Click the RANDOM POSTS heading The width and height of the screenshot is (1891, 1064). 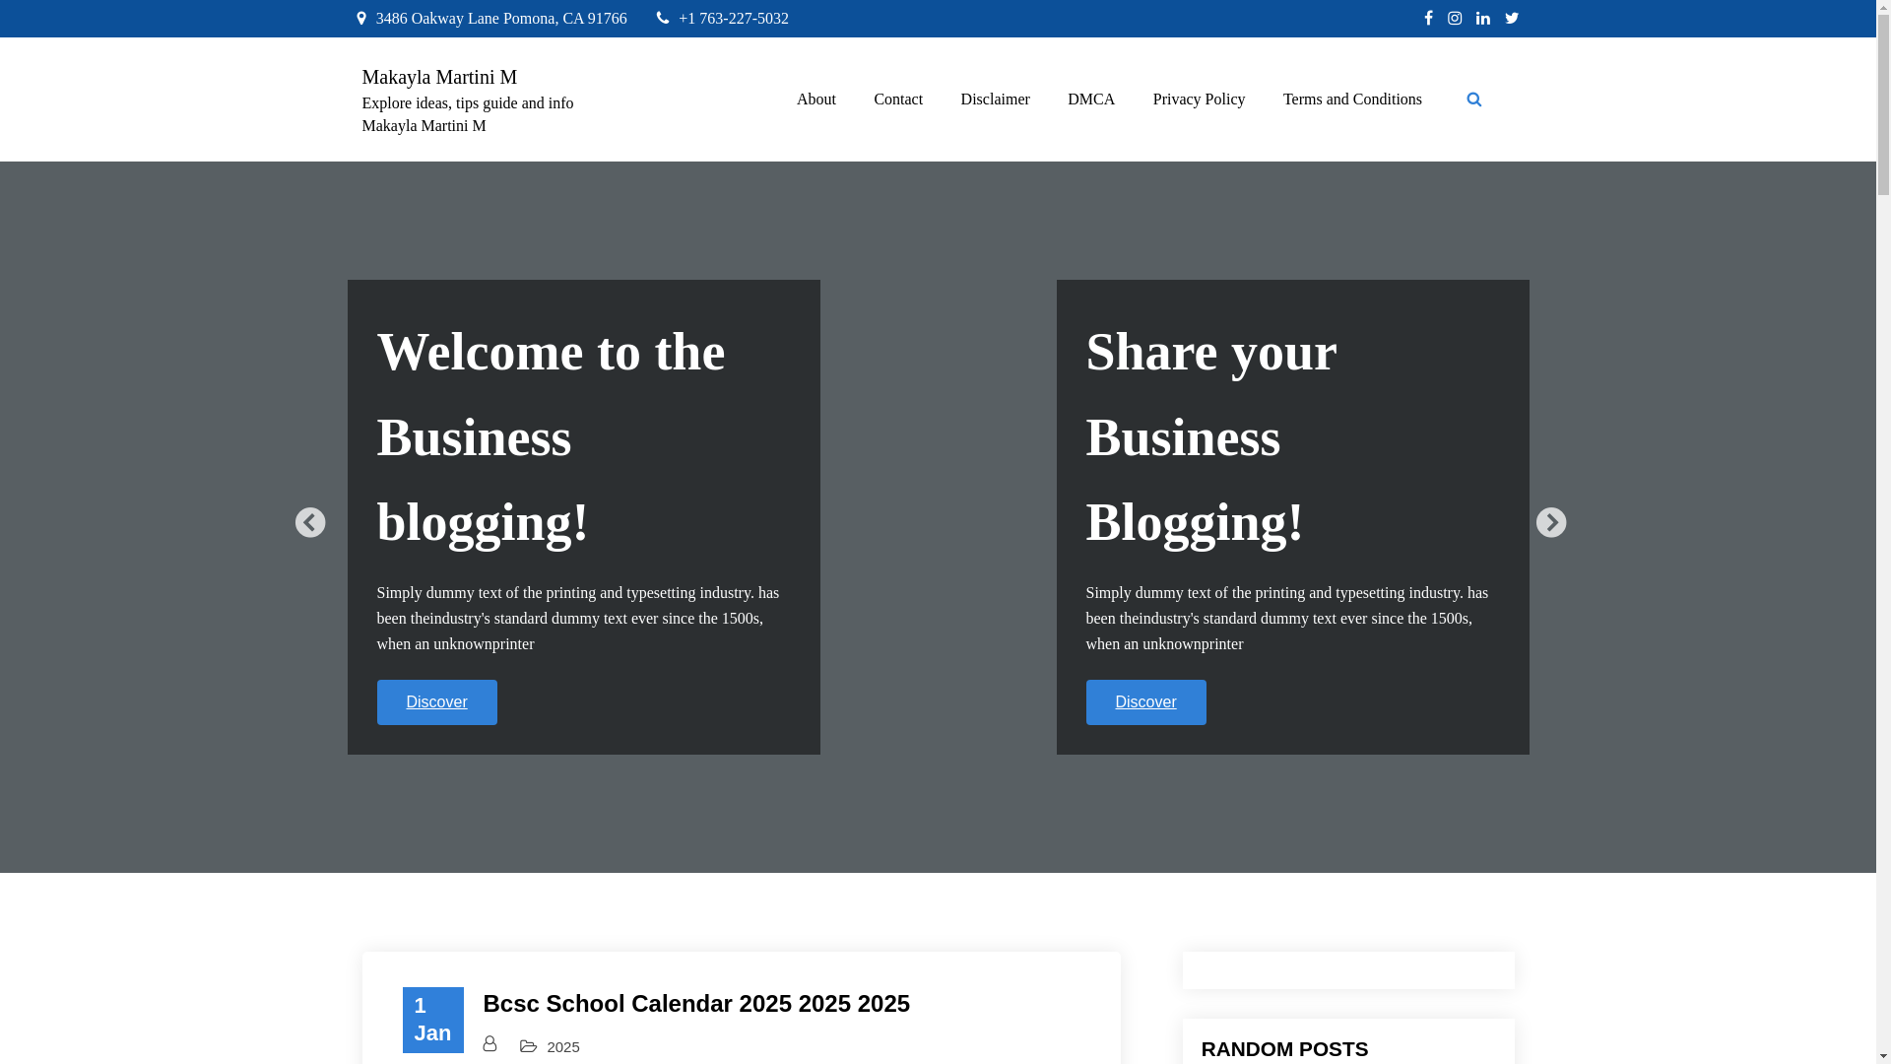tap(1284, 1048)
